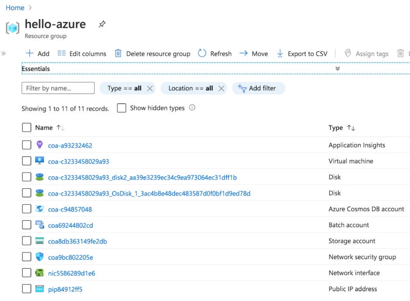Remove the Location == all filter
Viewport: 410px width, 301px height.
point(221,89)
